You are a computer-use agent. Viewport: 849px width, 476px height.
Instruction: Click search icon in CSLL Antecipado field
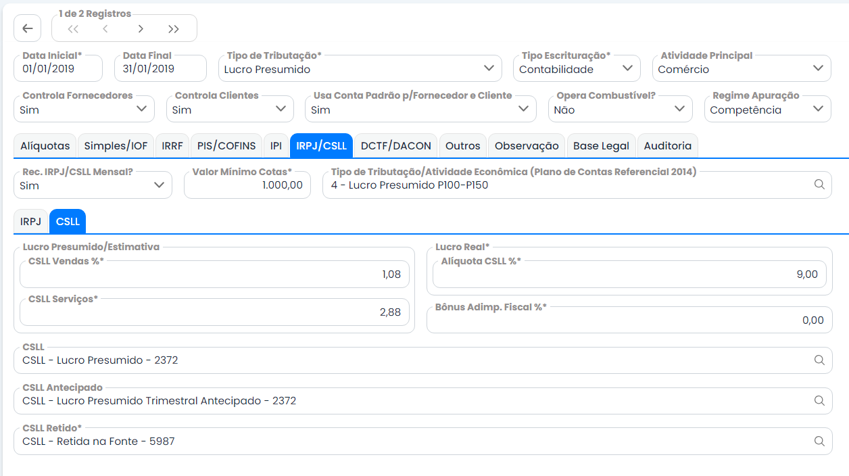click(819, 401)
